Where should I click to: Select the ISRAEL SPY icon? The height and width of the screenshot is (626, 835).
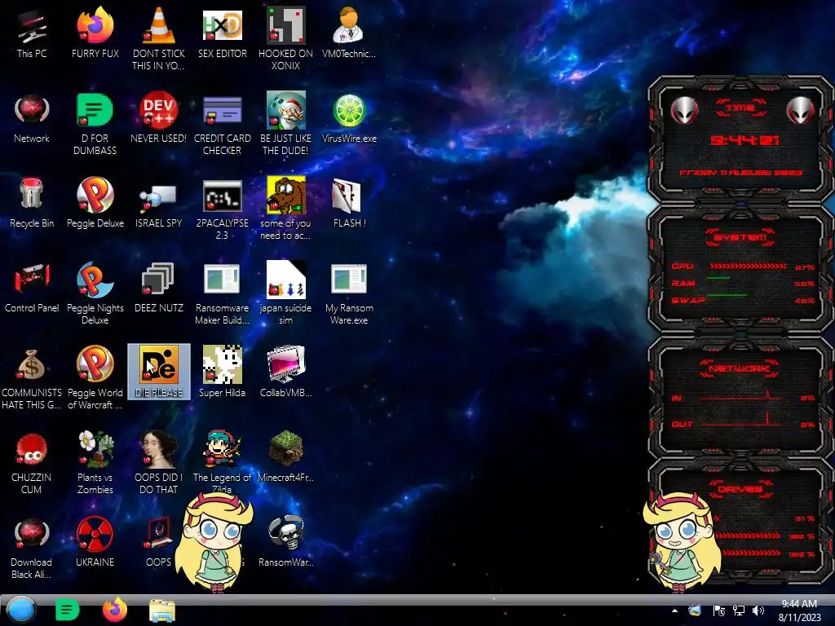[x=159, y=203]
